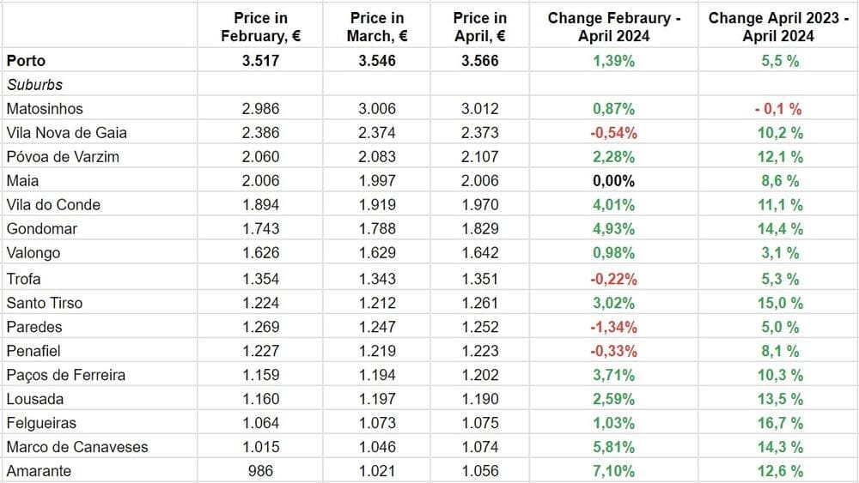The width and height of the screenshot is (859, 483).
Task: Click the Porto row label cell
Action: (x=26, y=61)
